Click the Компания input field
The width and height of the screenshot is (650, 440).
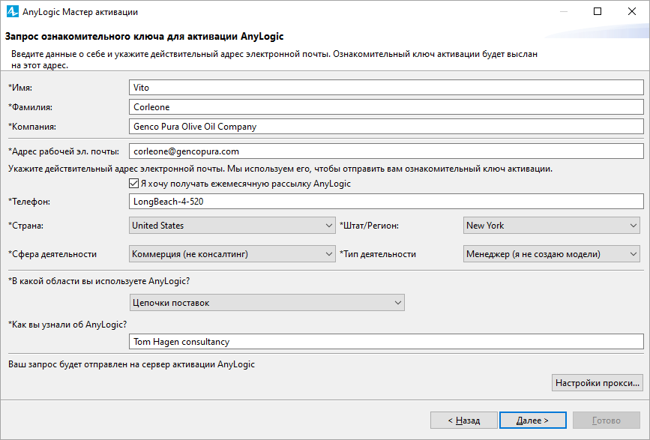[386, 127]
